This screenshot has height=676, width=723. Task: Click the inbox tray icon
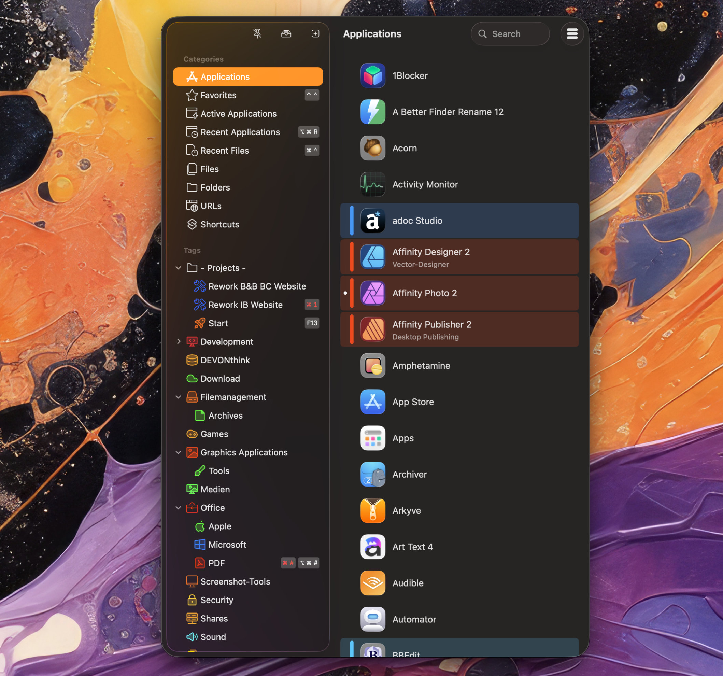[x=286, y=34]
